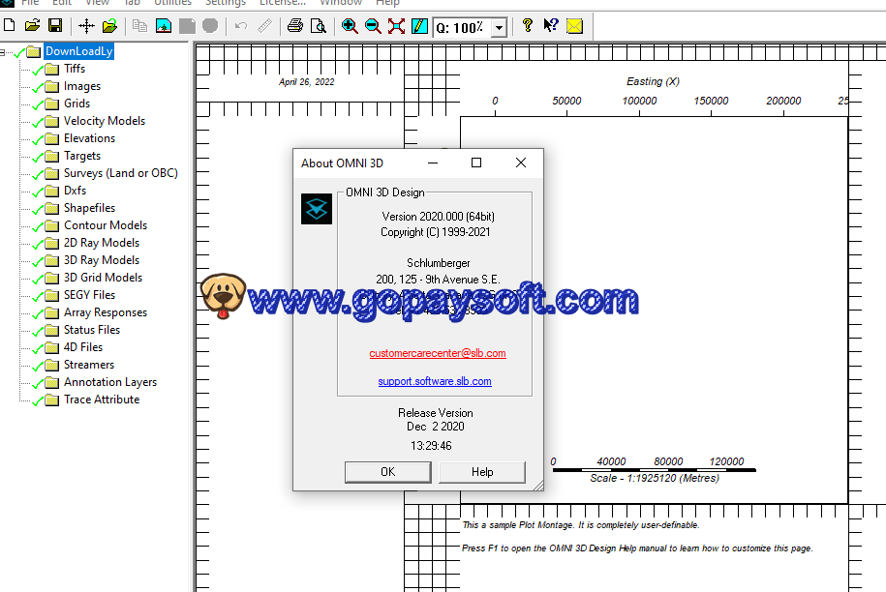This screenshot has height=592, width=886.
Task: Zoom in with the plus magnifier icon
Action: click(350, 26)
